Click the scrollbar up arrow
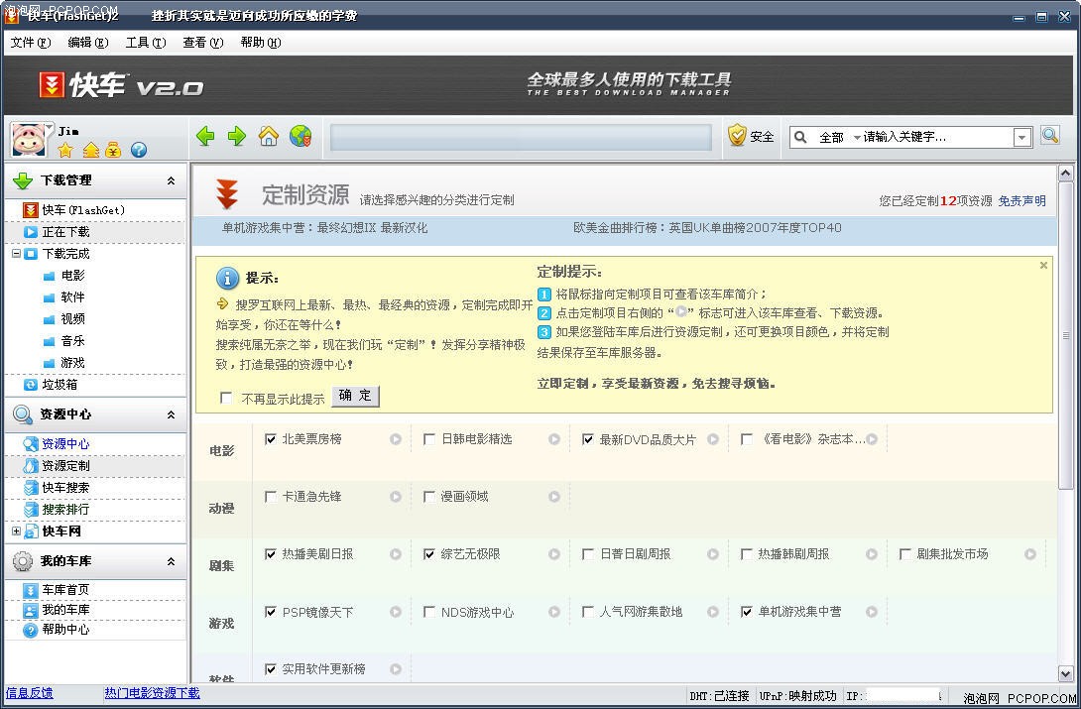The height and width of the screenshot is (709, 1081). click(1065, 174)
